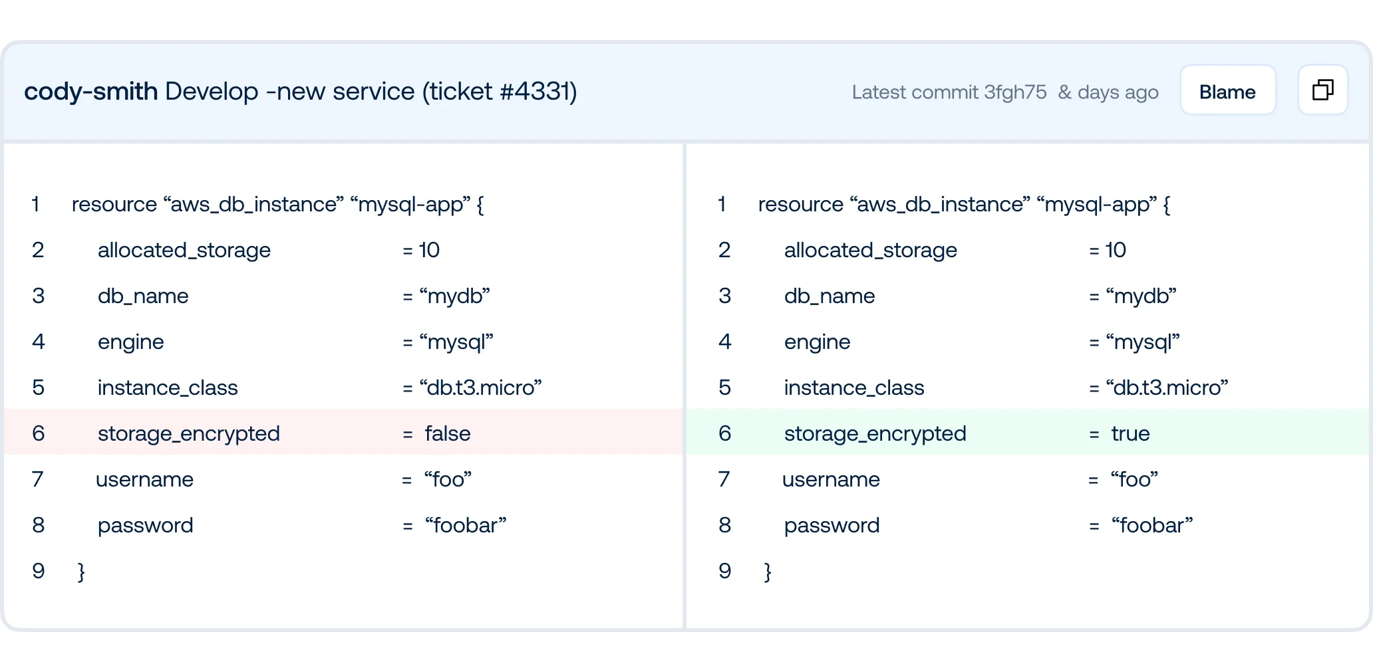Image resolution: width=1373 pixels, height=672 pixels.
Task: Click 'allocated_storage' in right pane
Action: coord(871,251)
